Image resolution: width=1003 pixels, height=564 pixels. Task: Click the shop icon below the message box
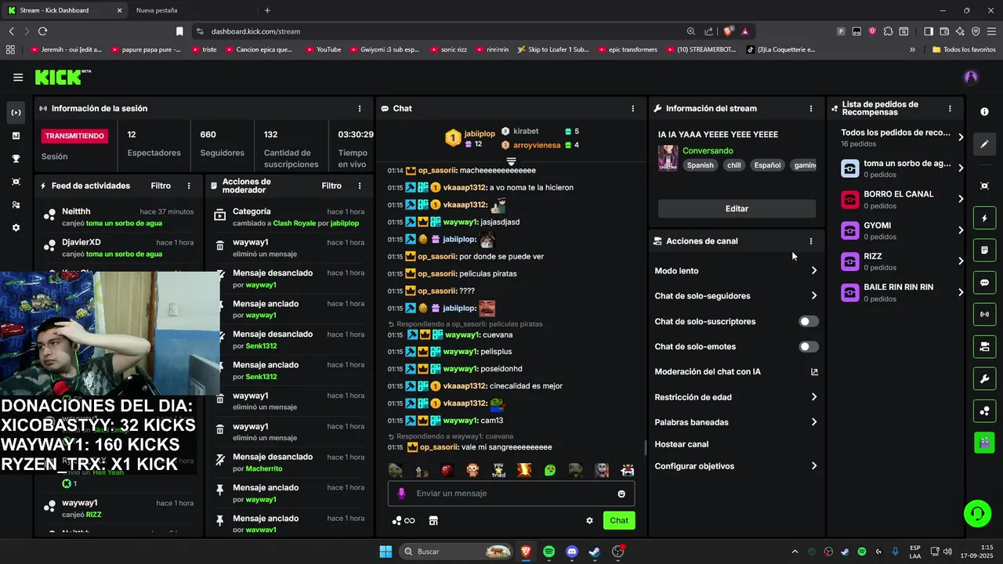433,520
